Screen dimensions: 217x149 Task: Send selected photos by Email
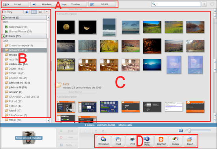pyautogui.click(x=118, y=141)
